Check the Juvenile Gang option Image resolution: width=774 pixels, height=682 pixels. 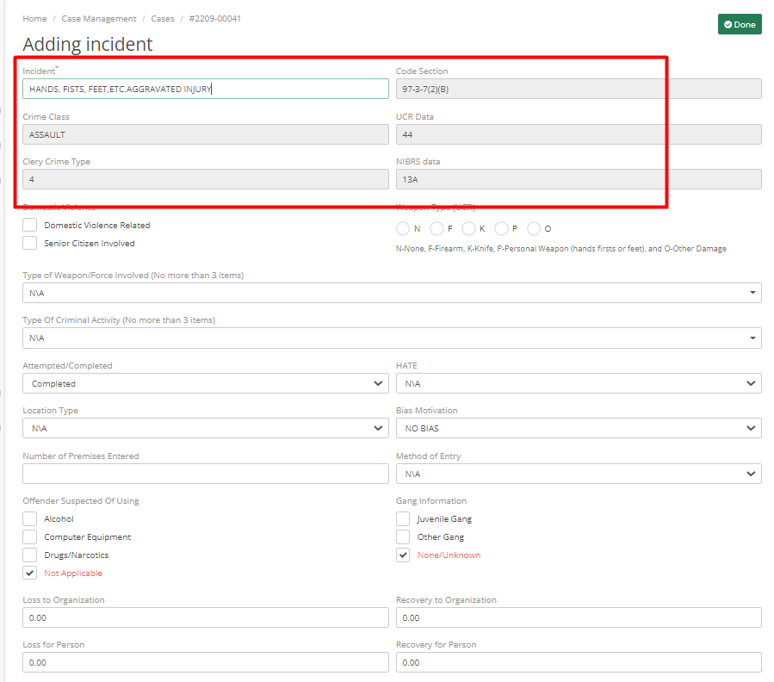tap(403, 518)
